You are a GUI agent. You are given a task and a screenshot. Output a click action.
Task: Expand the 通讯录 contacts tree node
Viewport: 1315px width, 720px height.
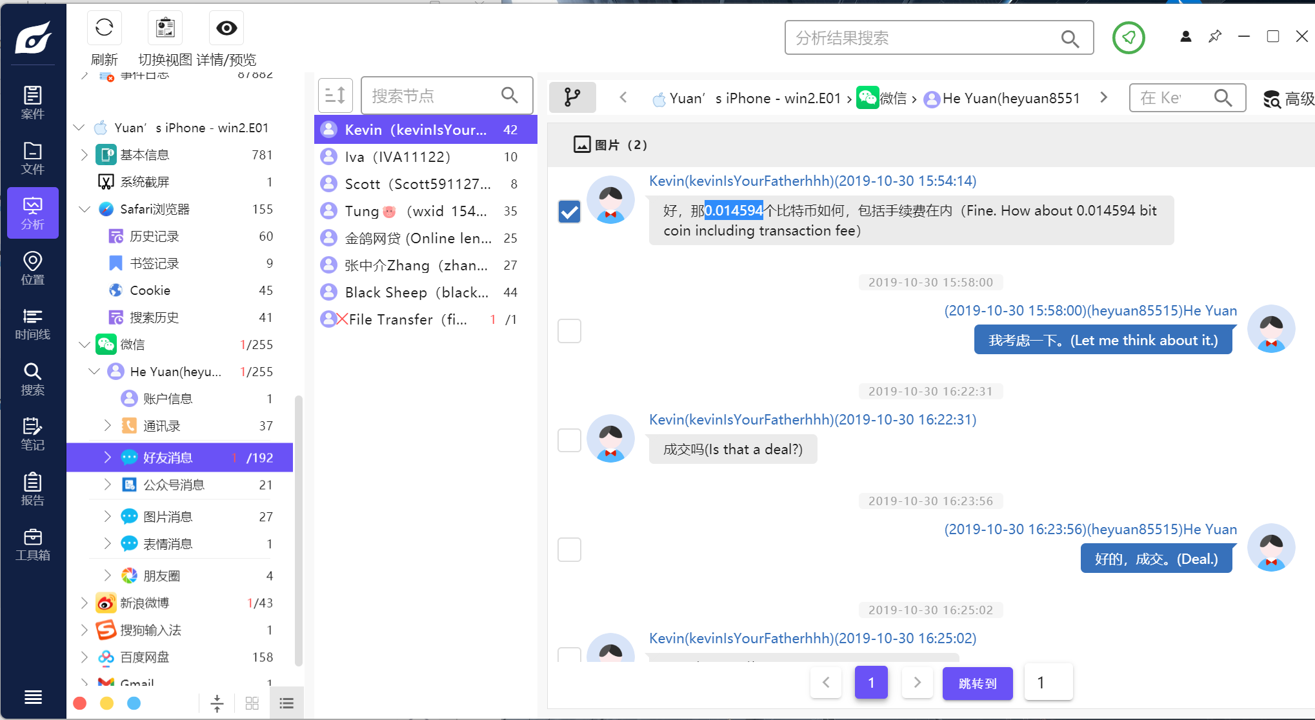(x=108, y=425)
